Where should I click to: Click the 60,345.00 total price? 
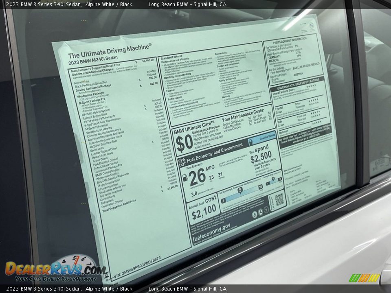[172, 186]
